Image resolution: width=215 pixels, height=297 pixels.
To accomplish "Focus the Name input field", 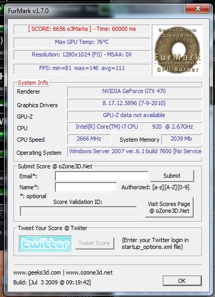I will pos(86,187).
